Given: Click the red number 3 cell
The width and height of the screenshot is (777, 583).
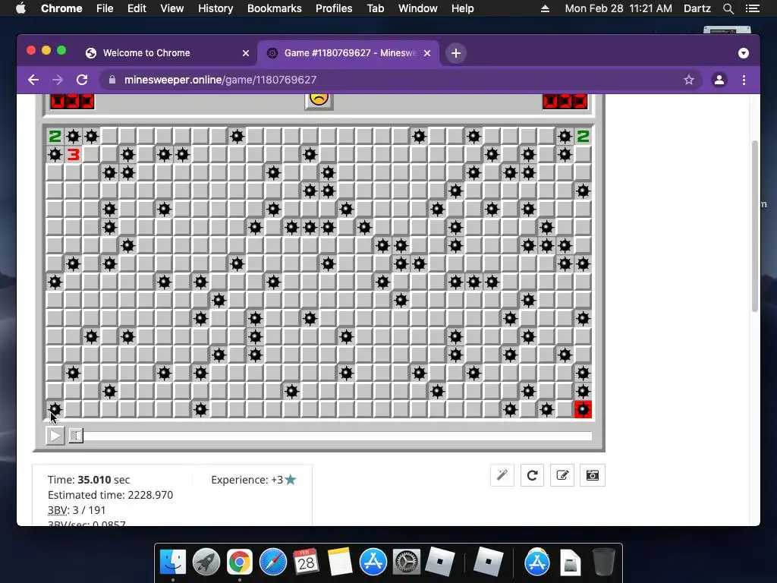Looking at the screenshot, I should click(74, 155).
